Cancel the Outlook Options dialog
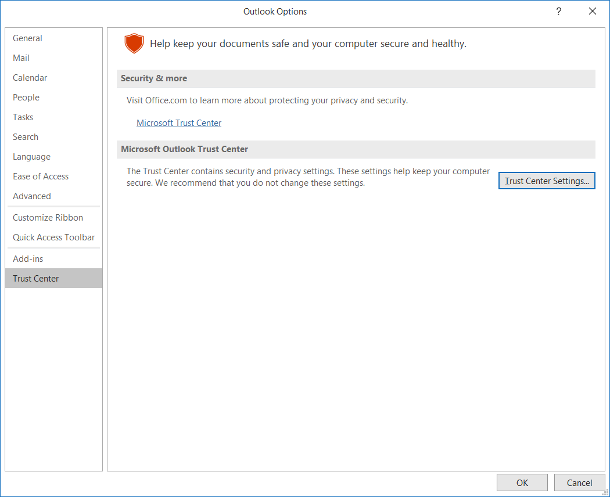This screenshot has height=497, width=610. click(x=579, y=482)
